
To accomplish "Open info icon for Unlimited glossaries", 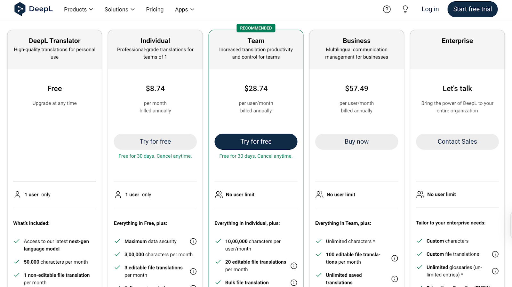I will [x=495, y=271].
